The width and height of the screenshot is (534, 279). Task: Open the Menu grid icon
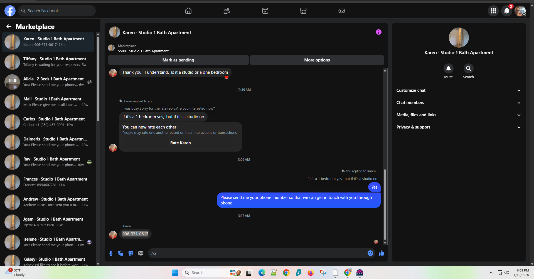[493, 11]
